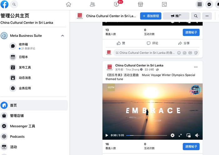Insert an emoji in the comment box

click(179, 53)
